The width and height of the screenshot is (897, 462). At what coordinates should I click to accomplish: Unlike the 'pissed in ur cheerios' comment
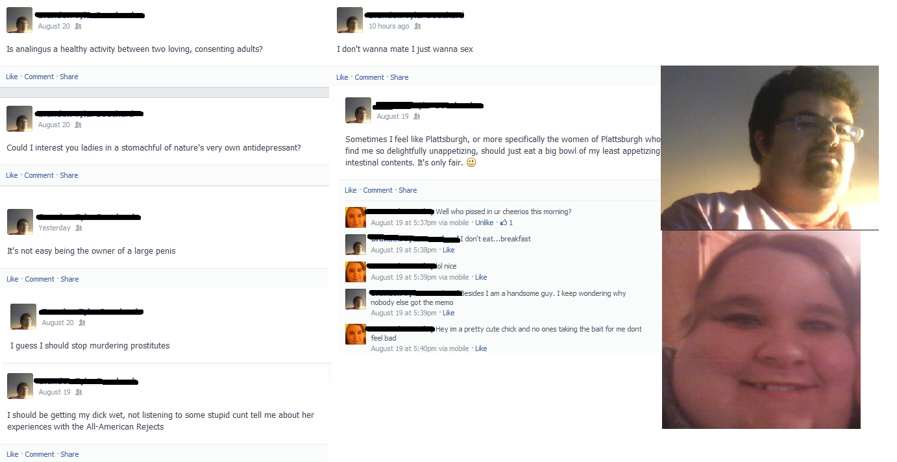[x=484, y=223]
